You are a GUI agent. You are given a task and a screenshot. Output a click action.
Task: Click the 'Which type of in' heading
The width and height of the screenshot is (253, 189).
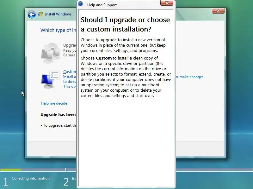pyautogui.click(x=58, y=30)
